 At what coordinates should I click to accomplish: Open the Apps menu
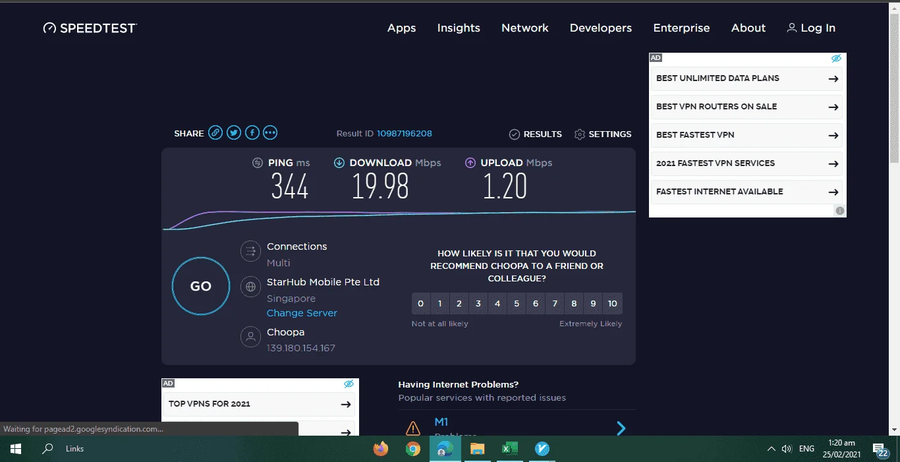pos(401,28)
